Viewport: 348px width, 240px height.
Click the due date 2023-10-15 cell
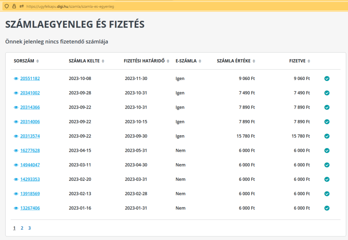pos(136,122)
